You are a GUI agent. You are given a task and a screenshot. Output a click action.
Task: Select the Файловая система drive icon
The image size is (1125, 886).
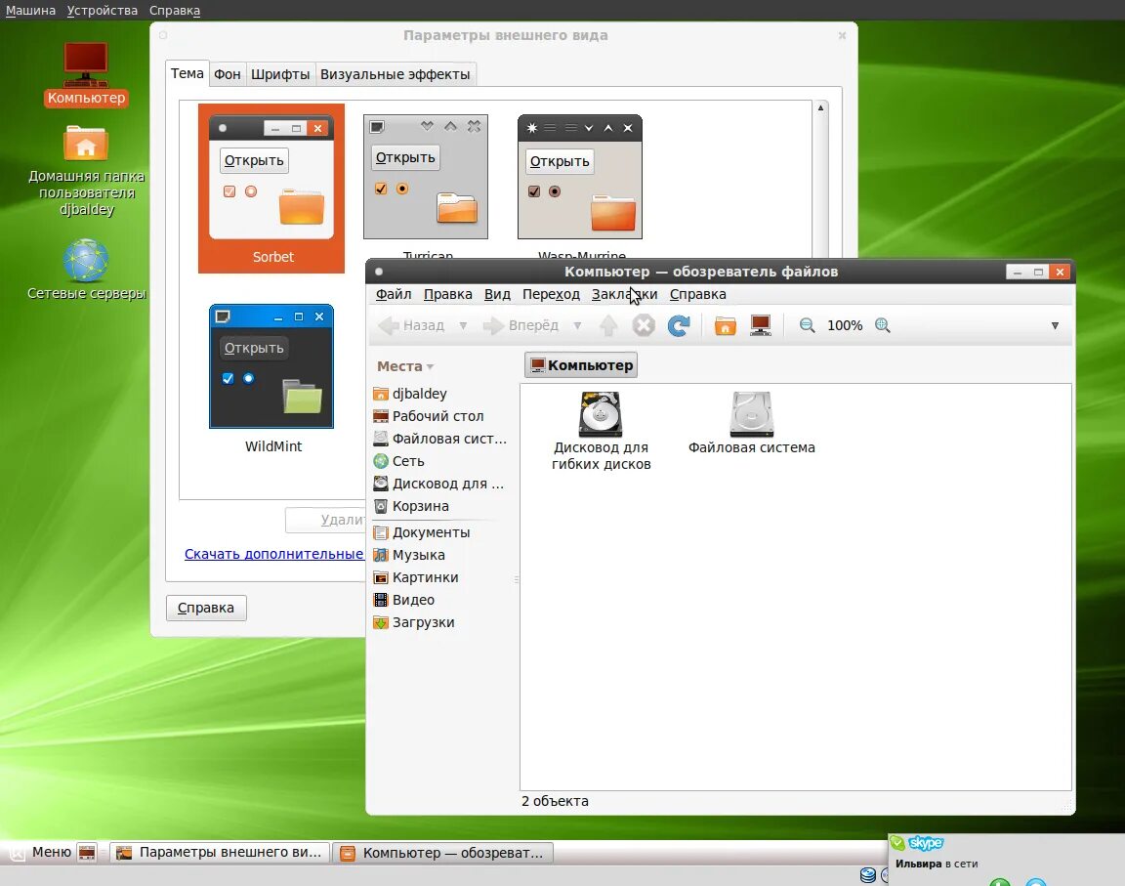tap(751, 414)
